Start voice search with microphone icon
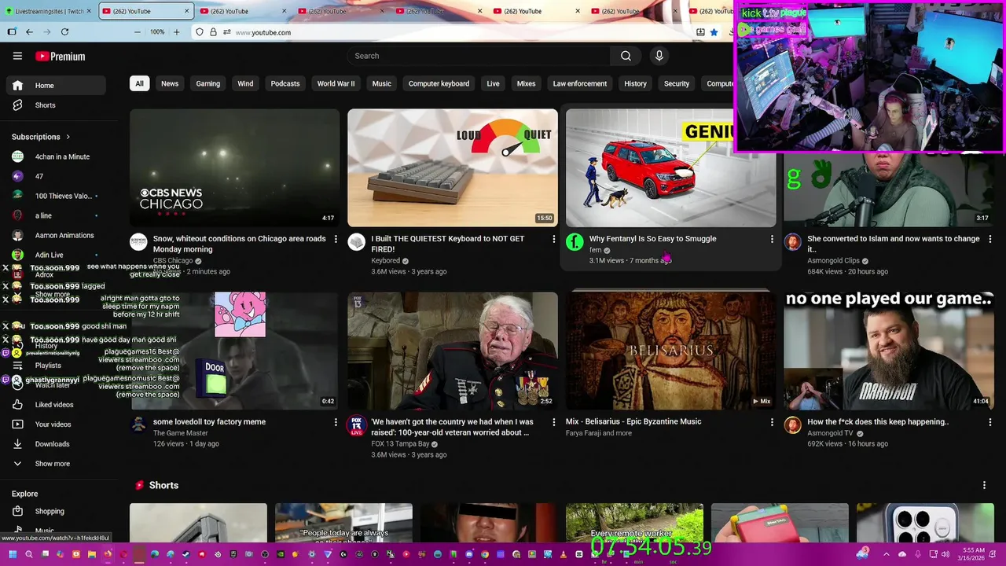This screenshot has width=1006, height=566. pyautogui.click(x=659, y=56)
